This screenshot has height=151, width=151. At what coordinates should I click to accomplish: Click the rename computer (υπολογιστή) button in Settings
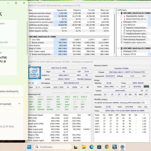coord(10,91)
